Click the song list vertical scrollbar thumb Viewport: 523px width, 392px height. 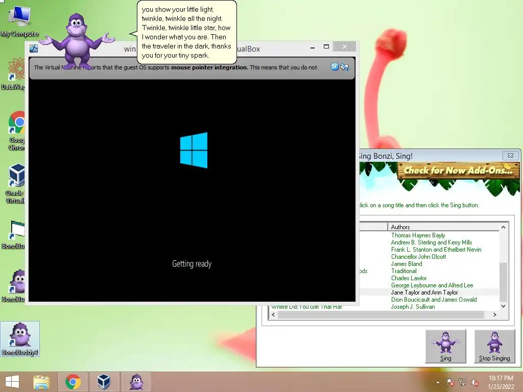pos(503,282)
